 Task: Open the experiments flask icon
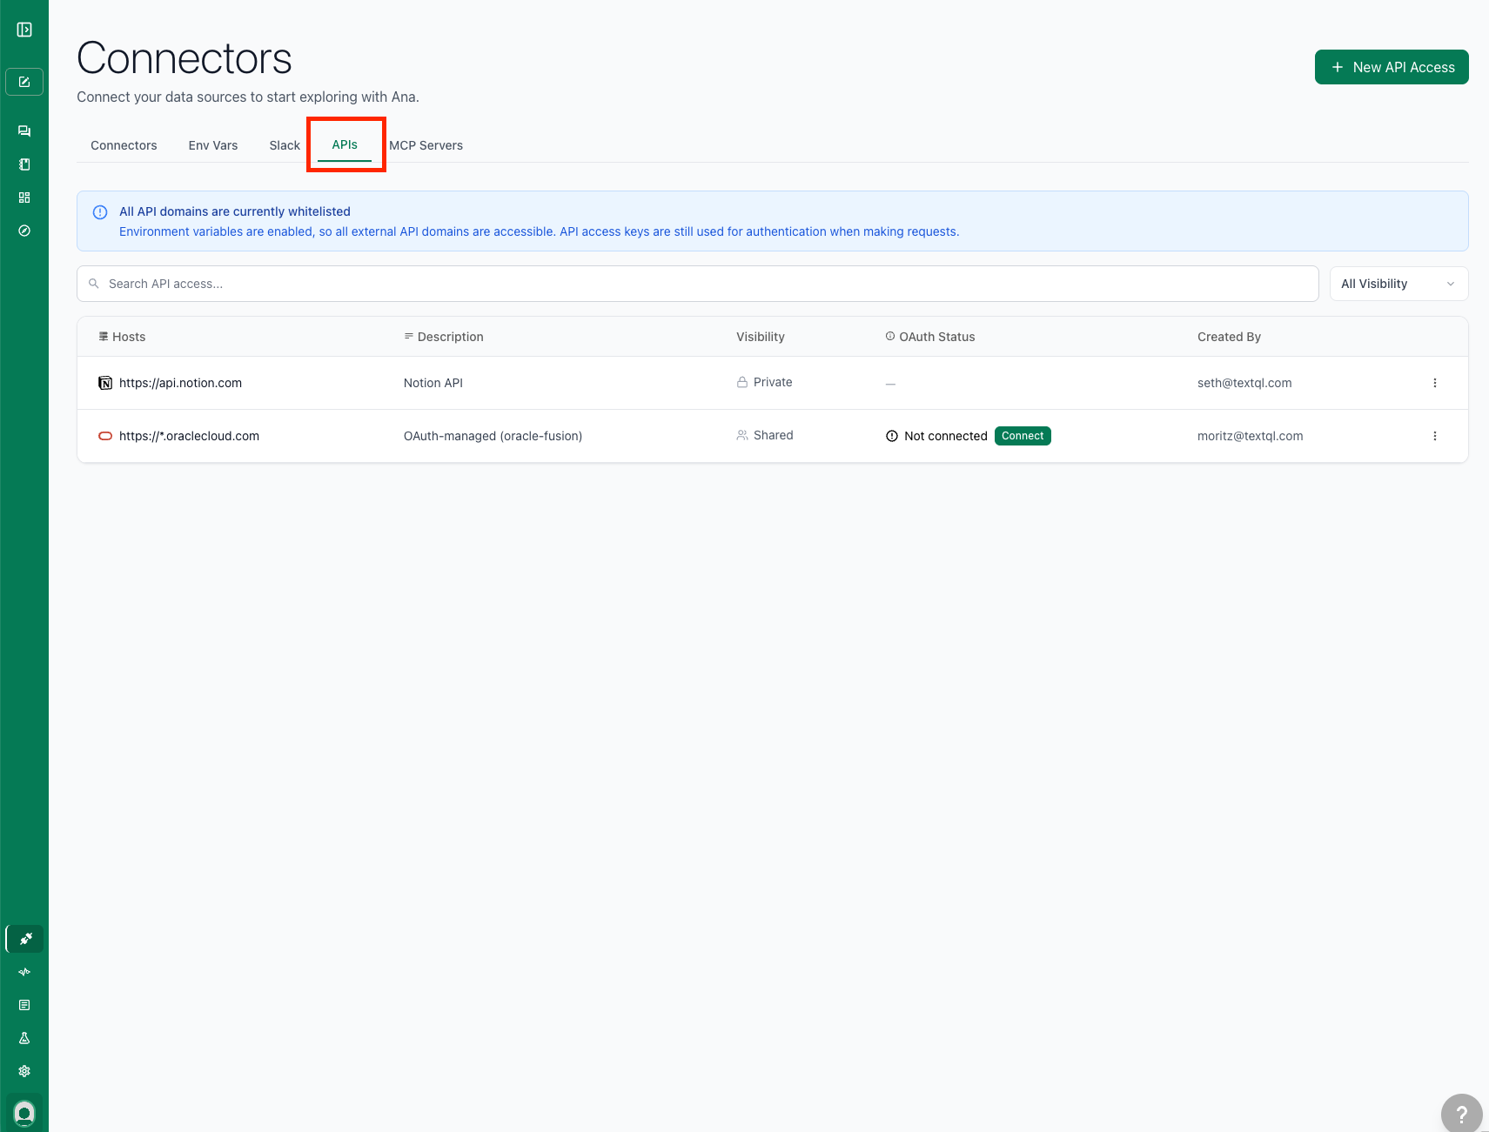[x=24, y=1038]
